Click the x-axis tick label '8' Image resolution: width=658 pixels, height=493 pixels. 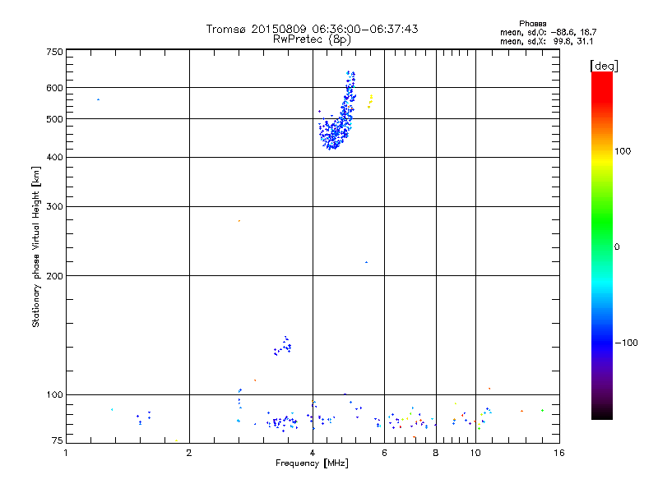pos(436,453)
